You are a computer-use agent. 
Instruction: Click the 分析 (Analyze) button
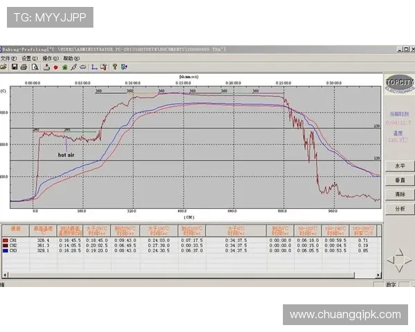[400, 209]
